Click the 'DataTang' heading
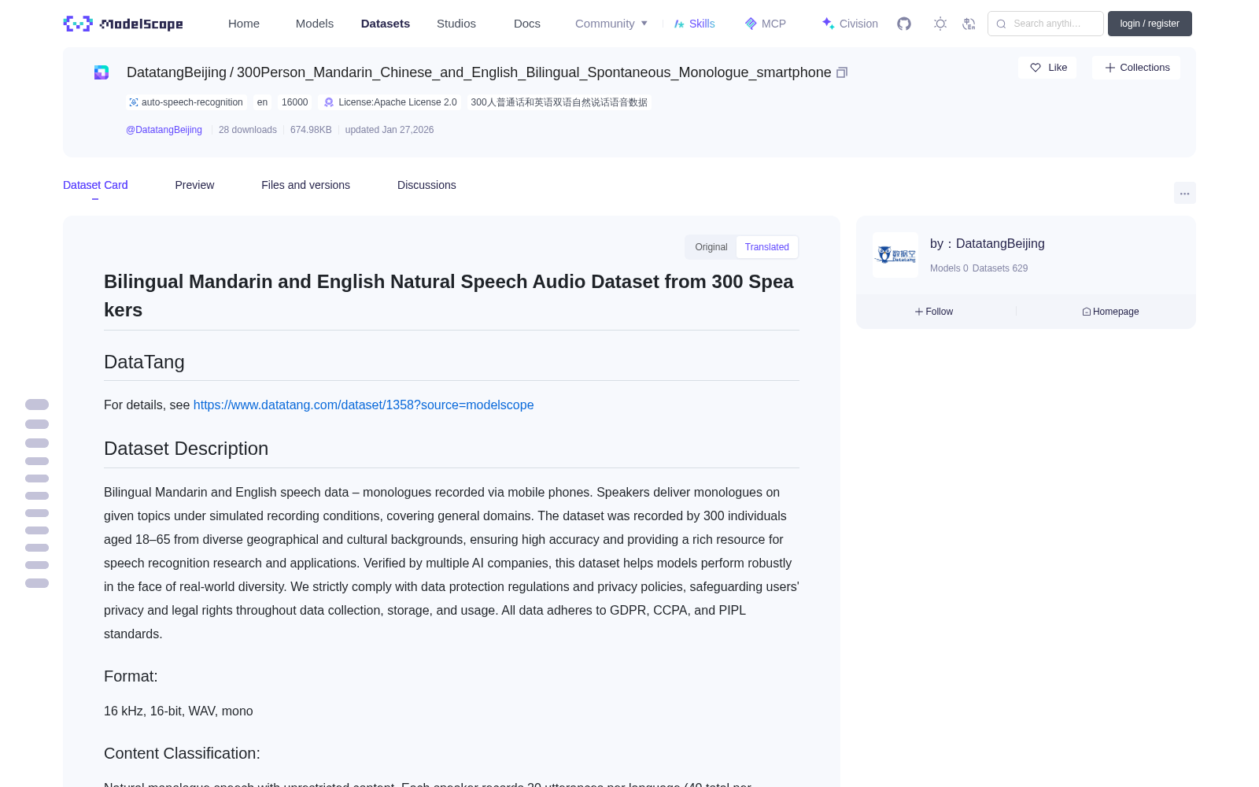The image size is (1259, 787). 144,362
